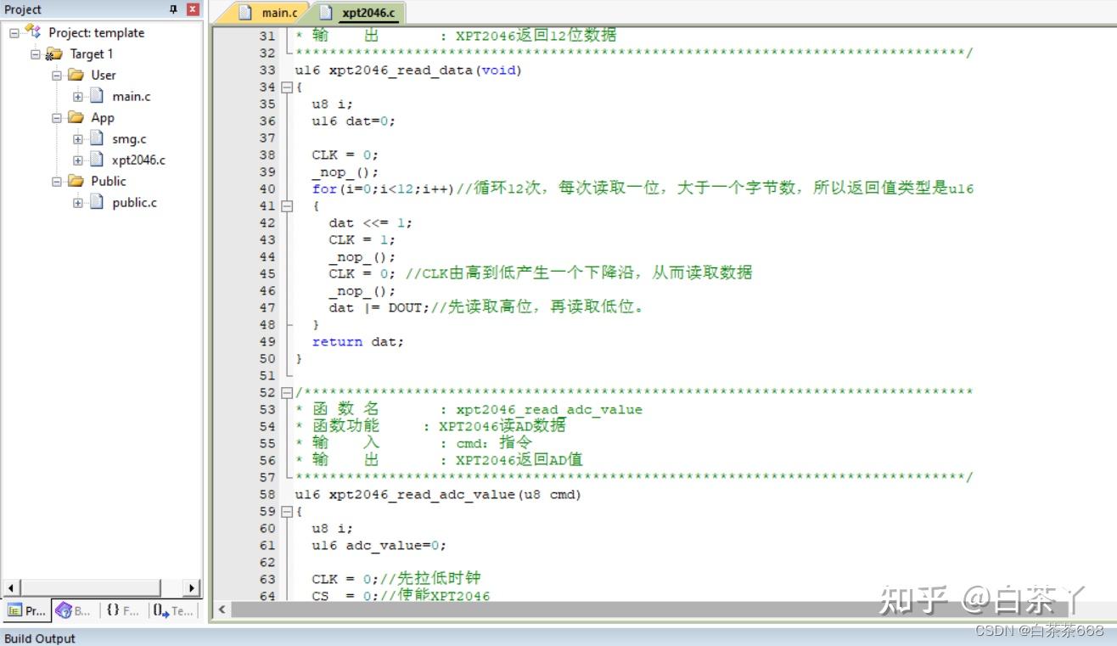Viewport: 1117px width, 646px height.
Task: Click the document icon on the xpt2046.c tab
Action: point(327,12)
